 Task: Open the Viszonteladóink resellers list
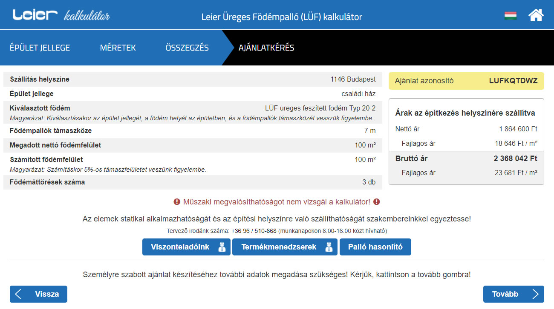(x=186, y=247)
